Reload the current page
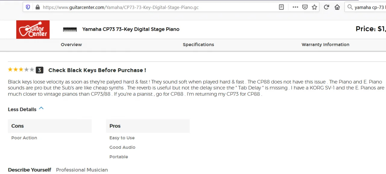 (x=326, y=7)
